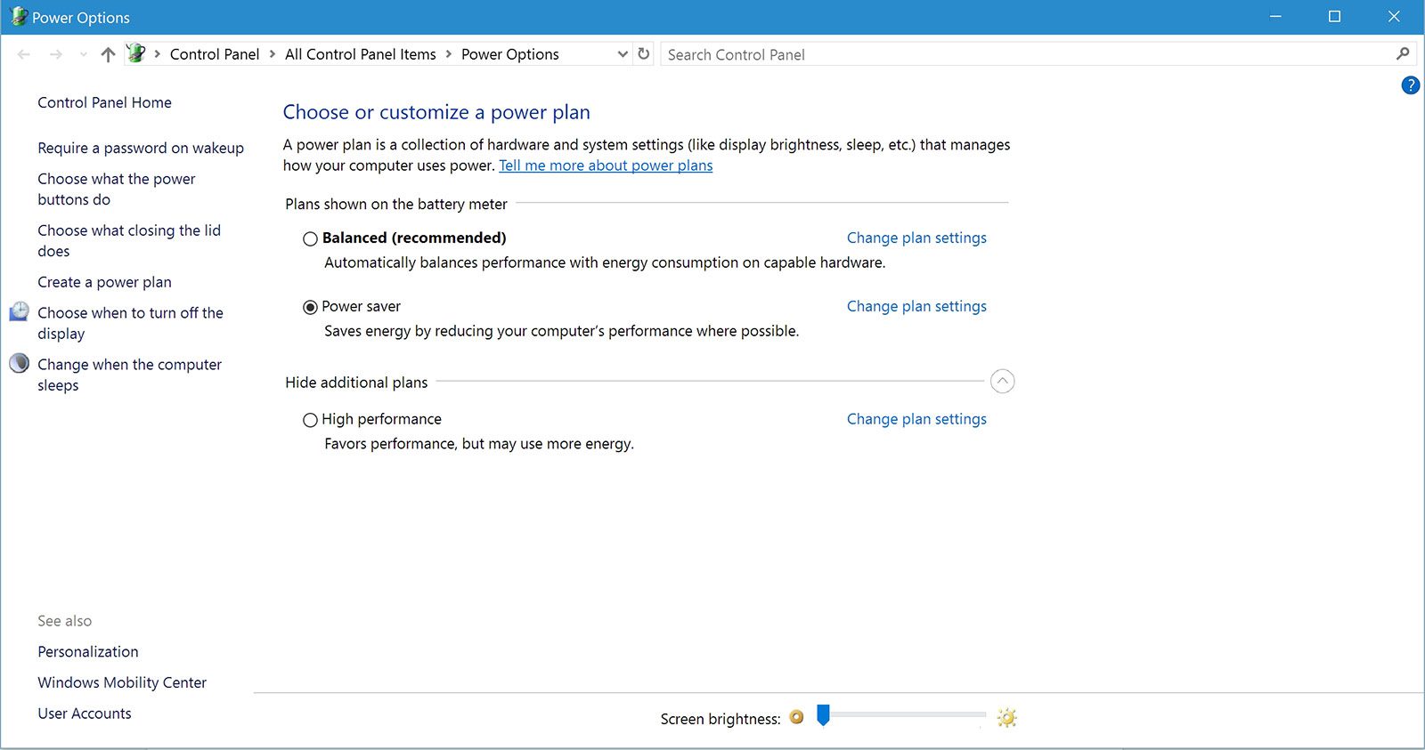Image resolution: width=1425 pixels, height=750 pixels.
Task: Open Tell me more about power plans
Action: [606, 165]
